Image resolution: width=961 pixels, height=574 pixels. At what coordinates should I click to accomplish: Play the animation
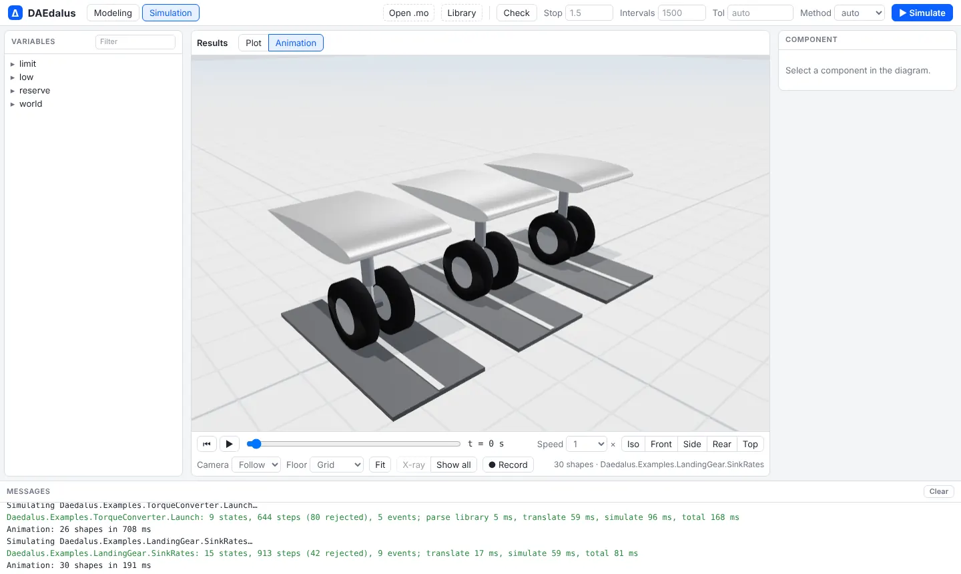[x=229, y=444]
